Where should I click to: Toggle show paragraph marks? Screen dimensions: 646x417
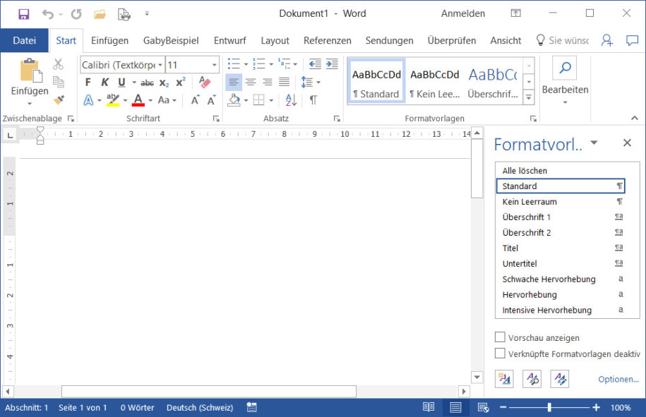(x=313, y=100)
